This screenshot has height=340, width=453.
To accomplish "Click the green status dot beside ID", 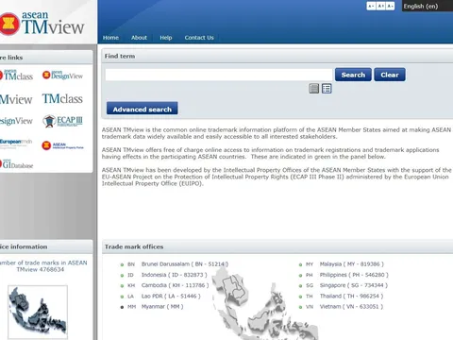I will tap(122, 276).
